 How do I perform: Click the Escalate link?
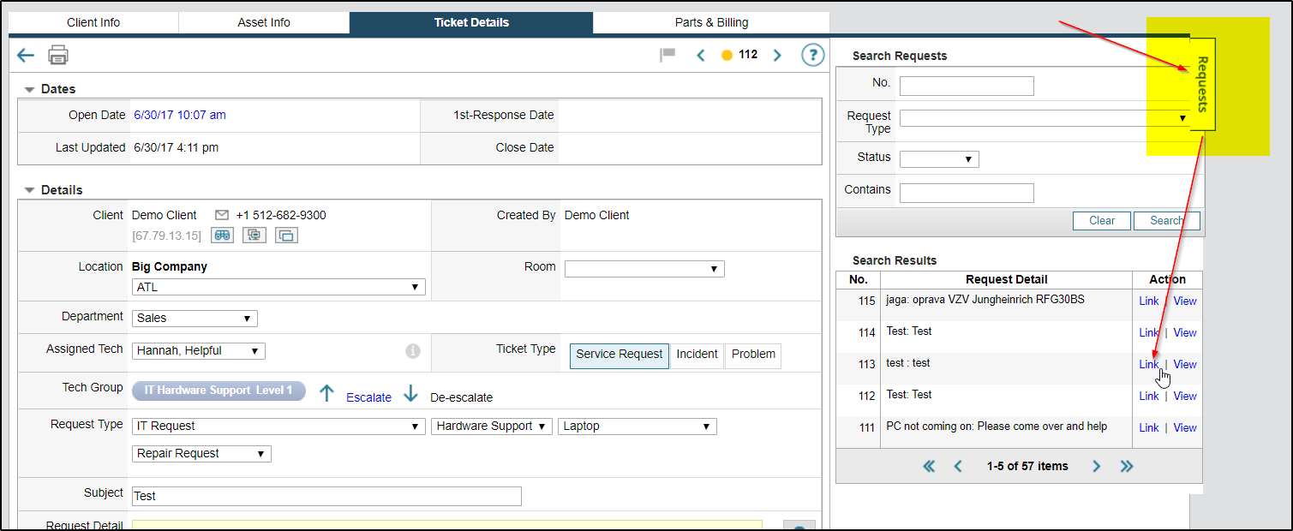[368, 397]
